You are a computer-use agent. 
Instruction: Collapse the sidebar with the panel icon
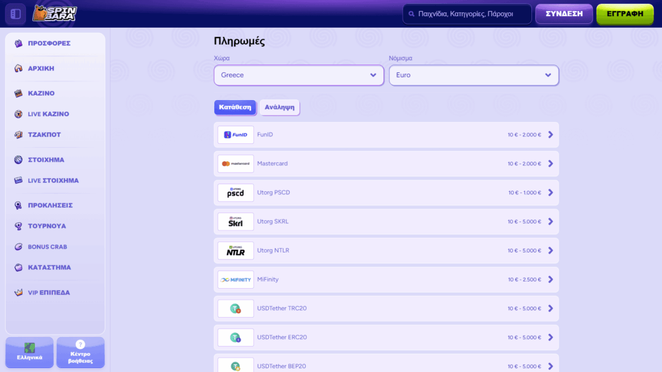16,14
